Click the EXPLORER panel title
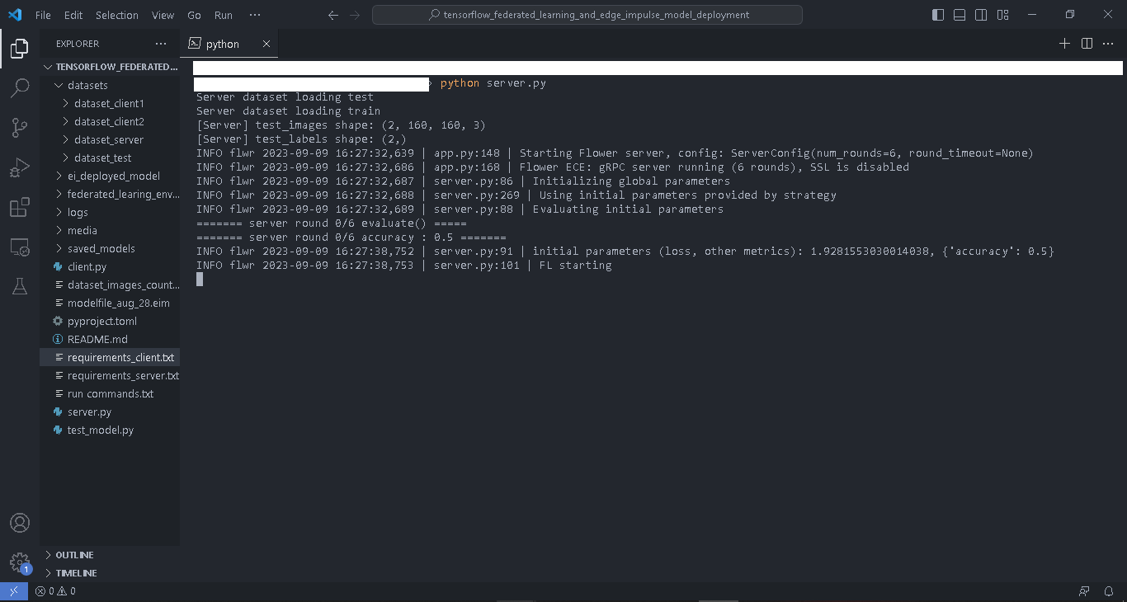This screenshot has height=602, width=1127. [78, 44]
